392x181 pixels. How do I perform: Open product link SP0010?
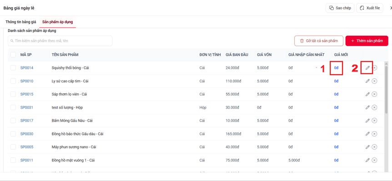coord(27,81)
